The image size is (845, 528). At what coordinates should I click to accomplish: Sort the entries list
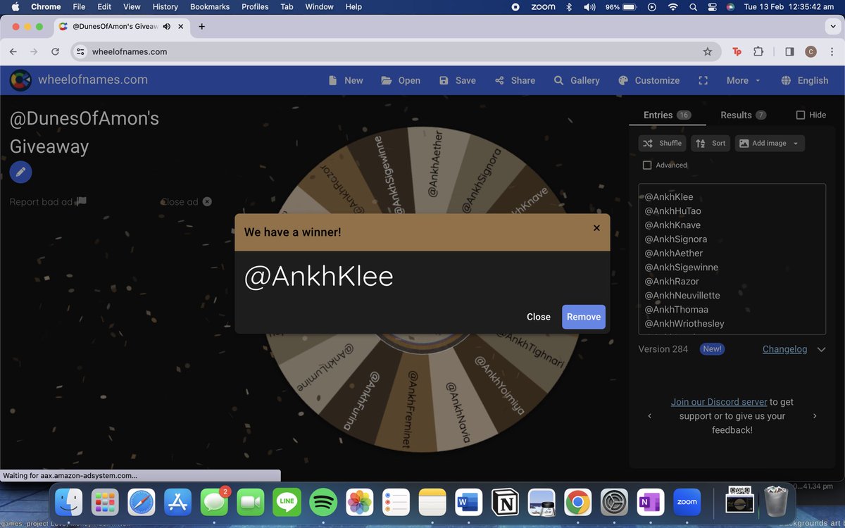[x=711, y=143]
